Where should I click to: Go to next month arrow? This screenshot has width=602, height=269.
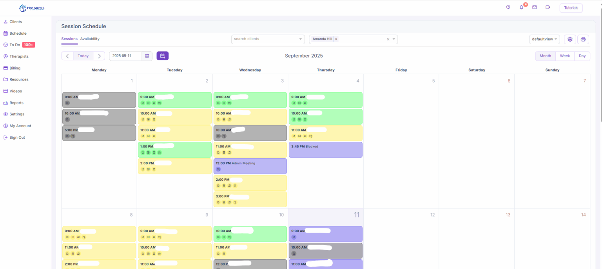pyautogui.click(x=99, y=56)
